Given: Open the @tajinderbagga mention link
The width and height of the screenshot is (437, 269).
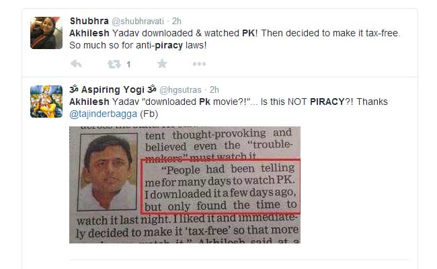Looking at the screenshot, I should tap(103, 114).
